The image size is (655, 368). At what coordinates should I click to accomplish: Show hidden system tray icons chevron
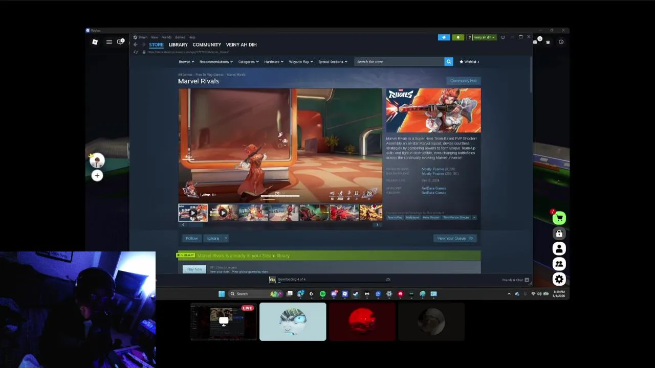coord(509,294)
